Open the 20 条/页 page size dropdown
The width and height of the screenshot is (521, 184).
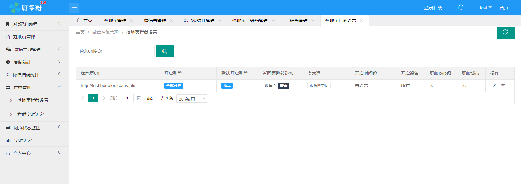tap(191, 99)
